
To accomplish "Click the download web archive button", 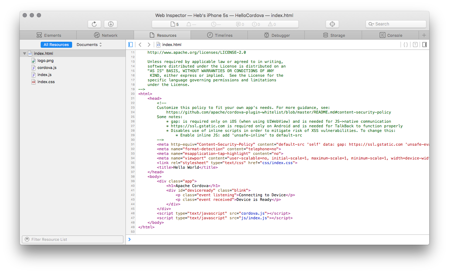I will [111, 24].
